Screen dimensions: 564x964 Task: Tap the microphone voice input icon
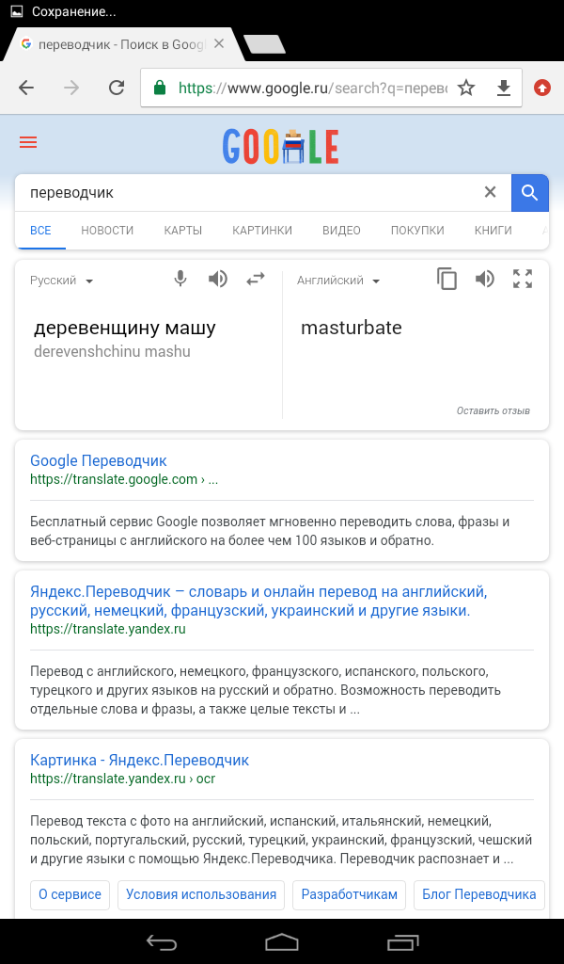180,279
